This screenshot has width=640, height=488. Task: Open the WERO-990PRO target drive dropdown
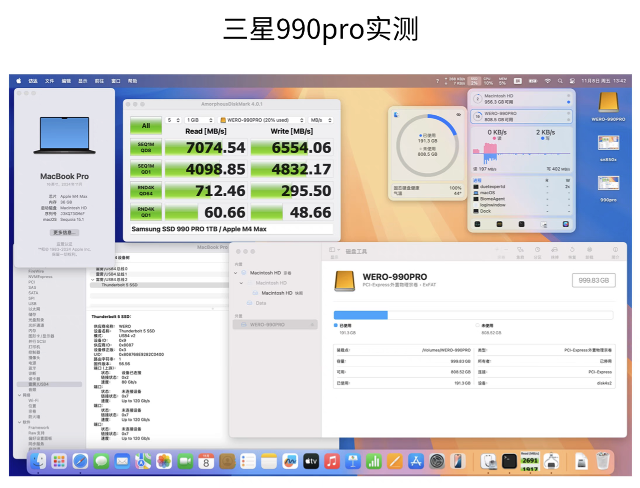[262, 120]
